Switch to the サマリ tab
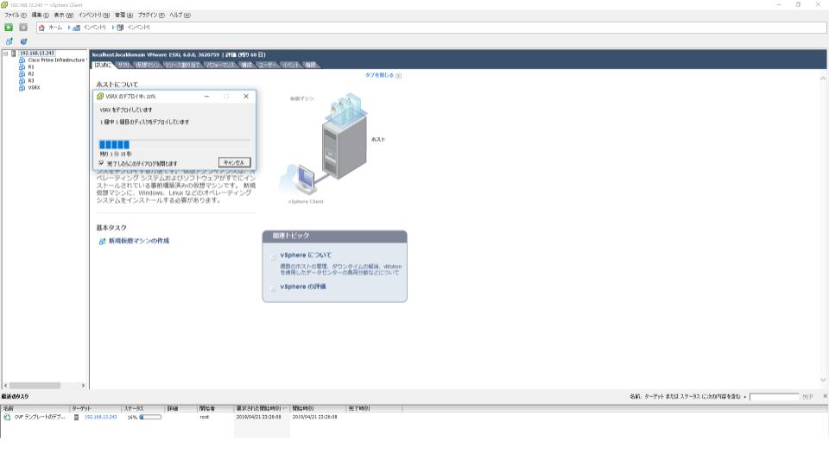The width and height of the screenshot is (829, 466). 123,65
